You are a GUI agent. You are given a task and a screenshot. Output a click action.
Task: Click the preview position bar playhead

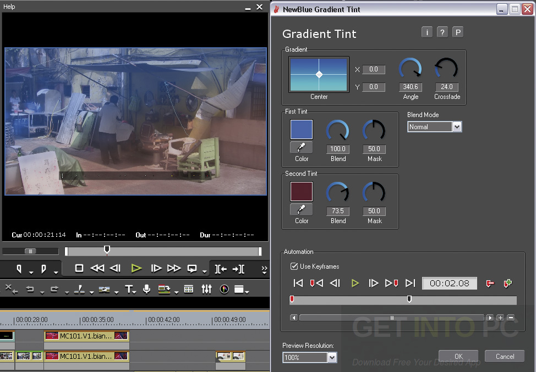coord(107,249)
